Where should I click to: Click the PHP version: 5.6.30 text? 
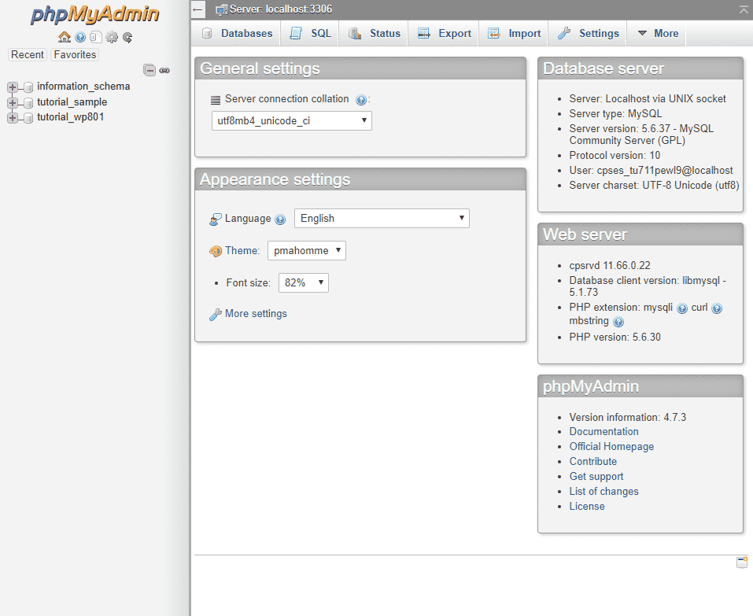pos(615,337)
